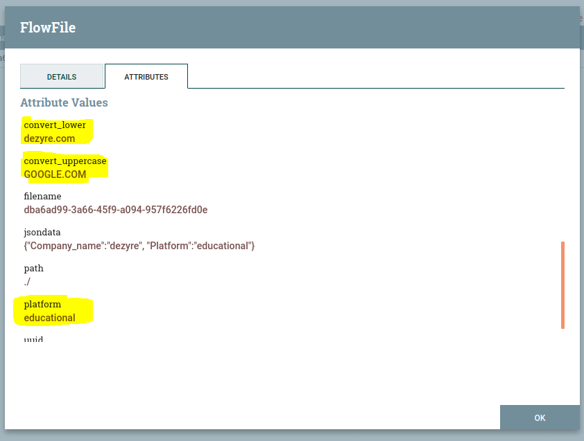This screenshot has width=584, height=441.
Task: Click the Attribute Values heading
Action: pyautogui.click(x=64, y=102)
